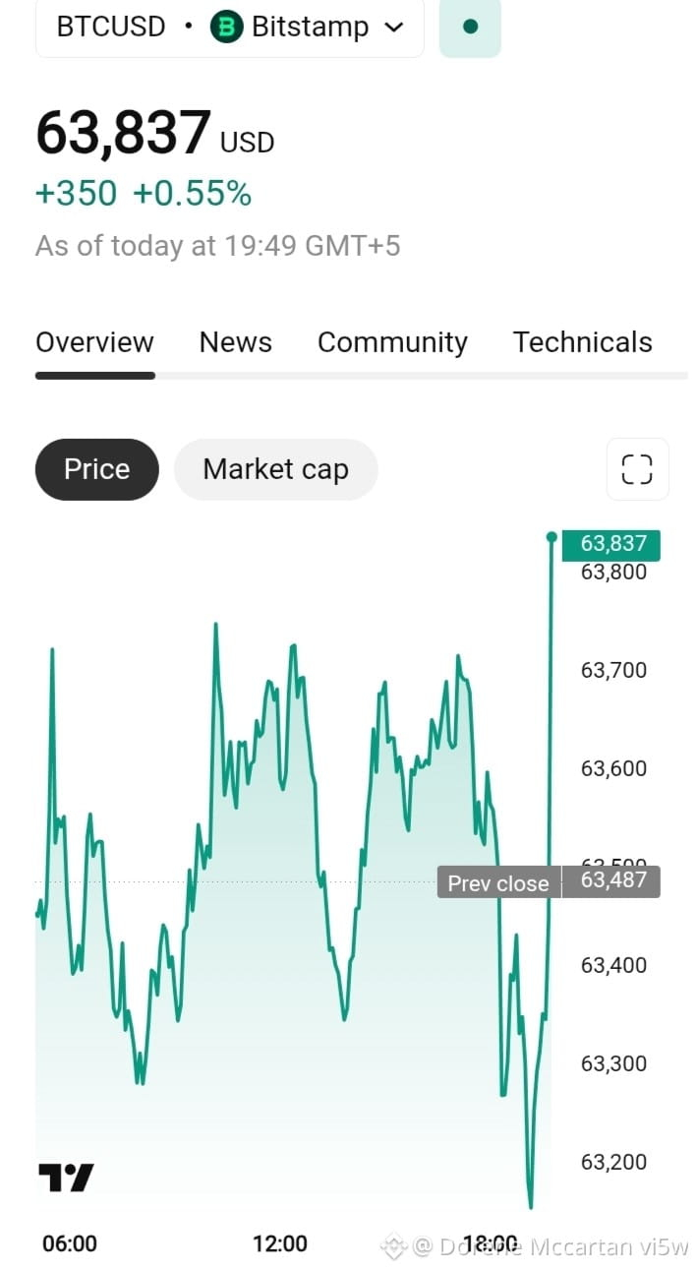The width and height of the screenshot is (696, 1271).
Task: Tap the 63,837 USD headline price
Action: [x=154, y=134]
